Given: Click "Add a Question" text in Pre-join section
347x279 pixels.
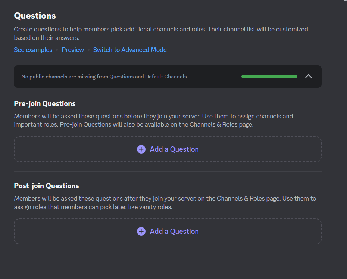Looking at the screenshot, I should coord(174,149).
